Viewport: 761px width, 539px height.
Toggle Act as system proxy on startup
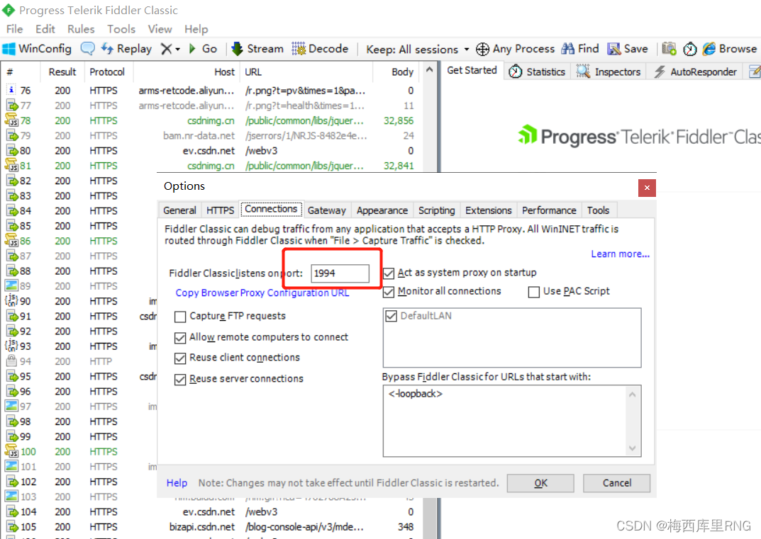[x=388, y=273]
